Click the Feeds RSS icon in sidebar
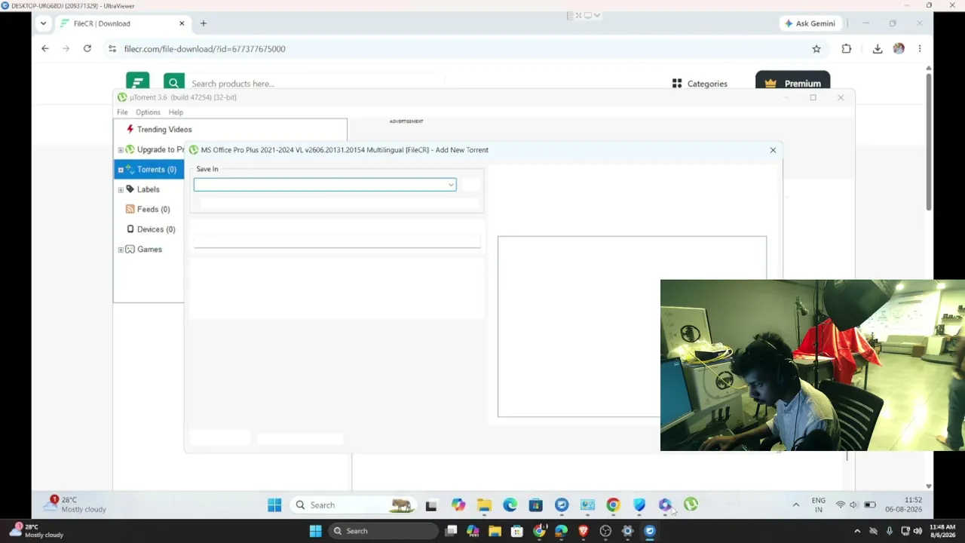The width and height of the screenshot is (965, 543). click(x=130, y=210)
